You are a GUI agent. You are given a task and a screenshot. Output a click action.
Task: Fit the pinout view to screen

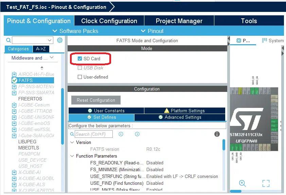[266, 183]
